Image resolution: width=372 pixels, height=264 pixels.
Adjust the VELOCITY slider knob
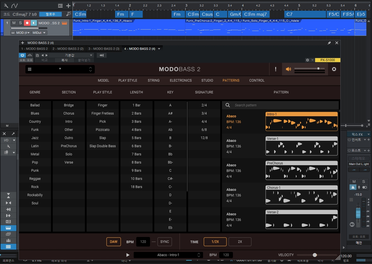(x=315, y=255)
